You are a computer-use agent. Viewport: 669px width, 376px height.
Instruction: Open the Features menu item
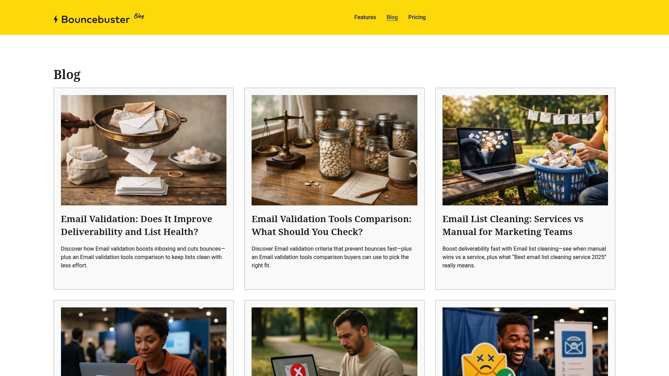pyautogui.click(x=365, y=17)
